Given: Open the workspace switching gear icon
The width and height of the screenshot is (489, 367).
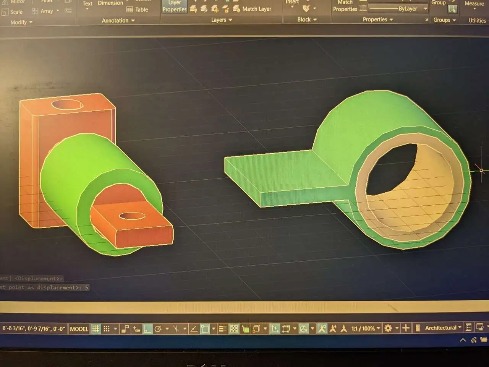Looking at the screenshot, I should (x=388, y=328).
